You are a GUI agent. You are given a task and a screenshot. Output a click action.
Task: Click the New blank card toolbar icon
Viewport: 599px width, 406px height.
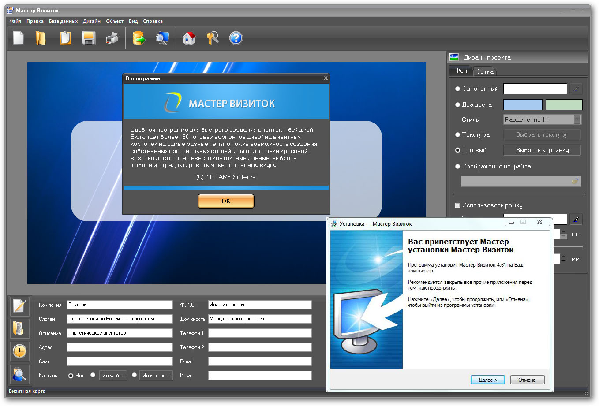19,38
